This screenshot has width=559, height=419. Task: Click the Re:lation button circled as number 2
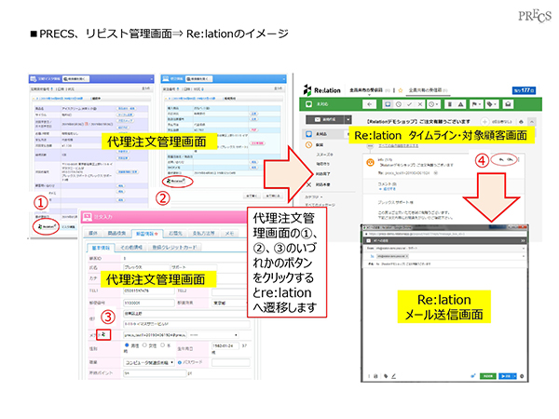(177, 182)
